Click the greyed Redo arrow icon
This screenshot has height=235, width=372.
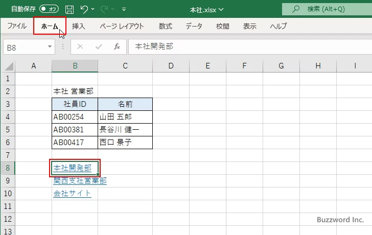pyautogui.click(x=104, y=9)
